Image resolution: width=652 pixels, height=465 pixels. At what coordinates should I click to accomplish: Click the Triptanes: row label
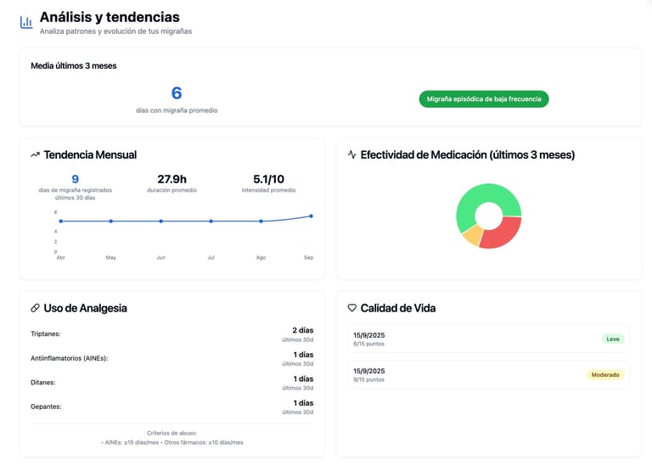(46, 333)
